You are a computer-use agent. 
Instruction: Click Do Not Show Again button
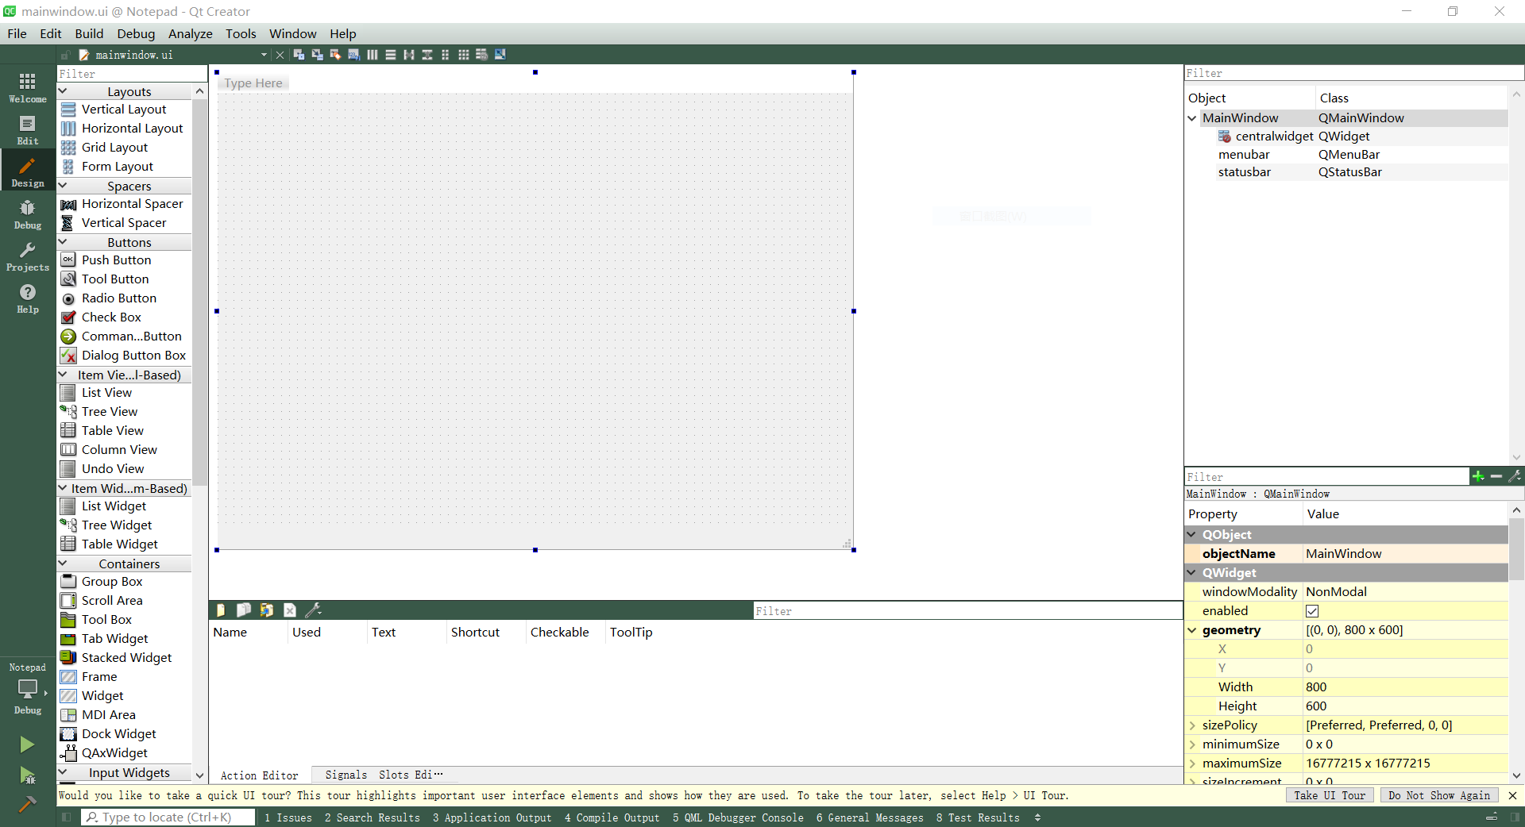click(x=1439, y=795)
